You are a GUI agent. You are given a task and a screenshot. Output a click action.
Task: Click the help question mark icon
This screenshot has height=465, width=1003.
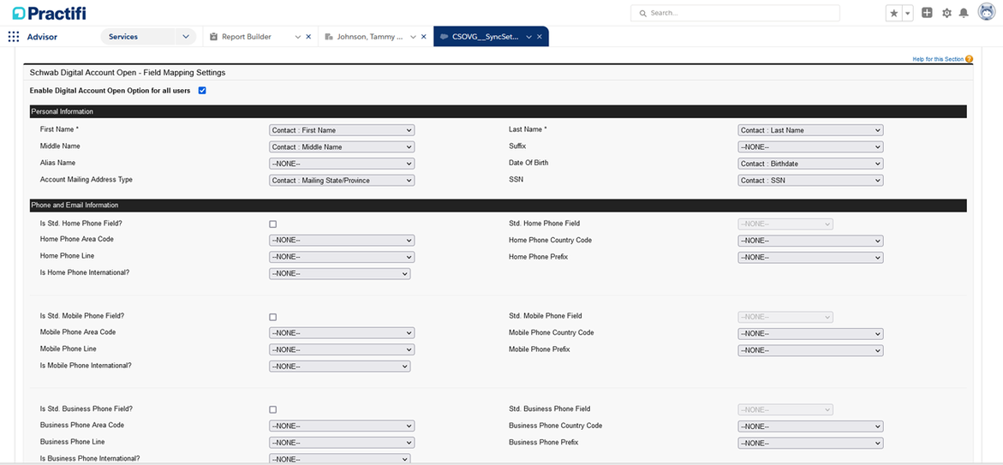click(x=969, y=59)
